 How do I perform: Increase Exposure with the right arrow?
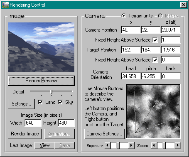click(131, 145)
